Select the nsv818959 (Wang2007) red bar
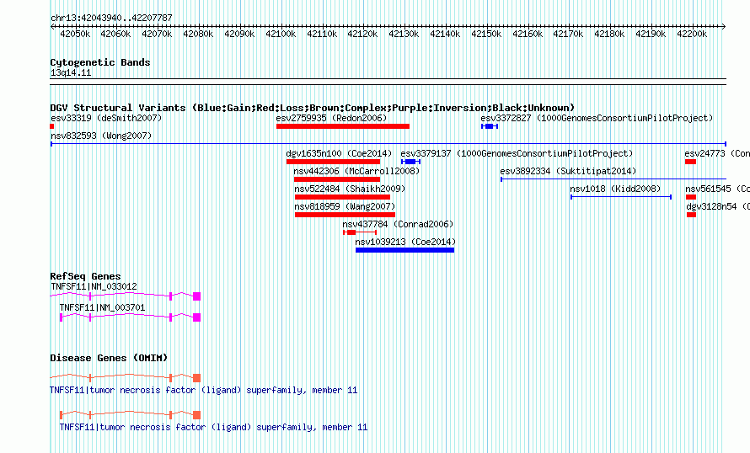 coord(345,215)
